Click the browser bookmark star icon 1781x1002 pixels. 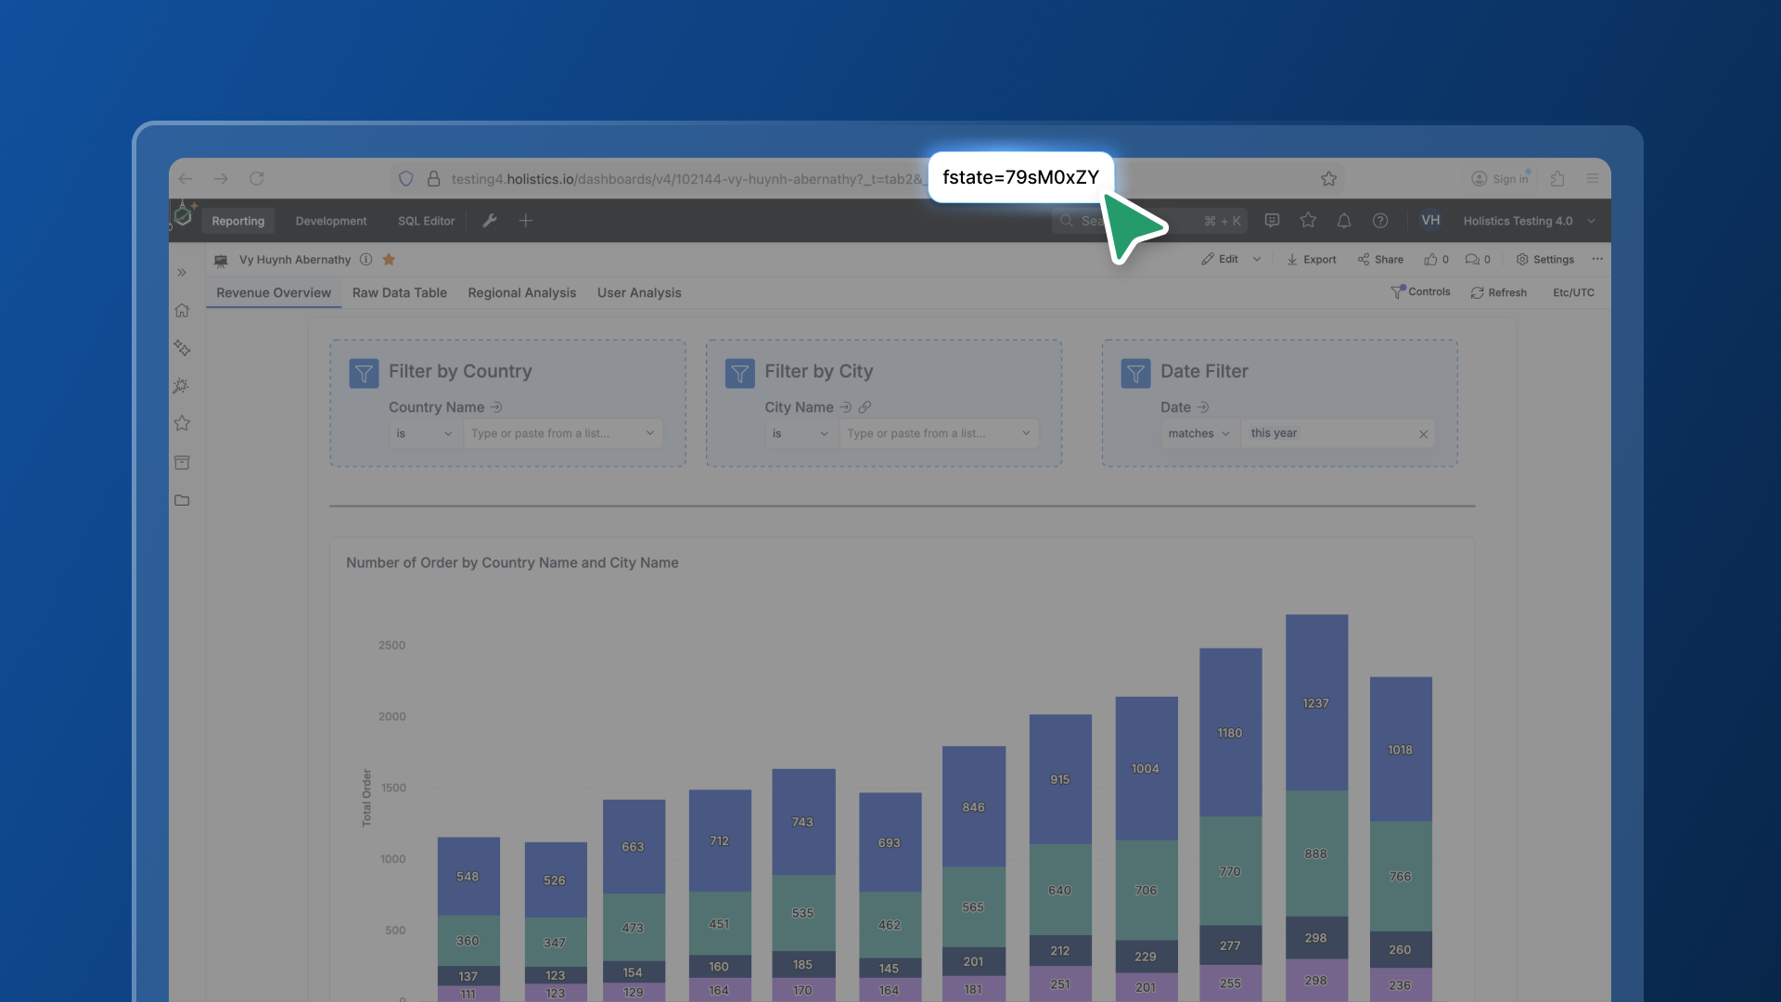click(1328, 179)
